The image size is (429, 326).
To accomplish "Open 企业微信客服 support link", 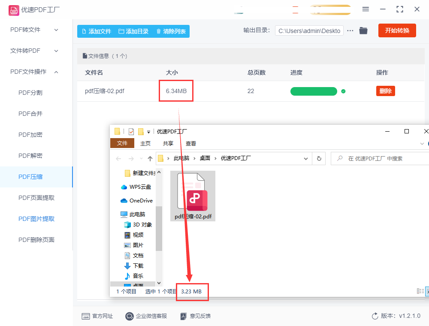I will point(146,316).
